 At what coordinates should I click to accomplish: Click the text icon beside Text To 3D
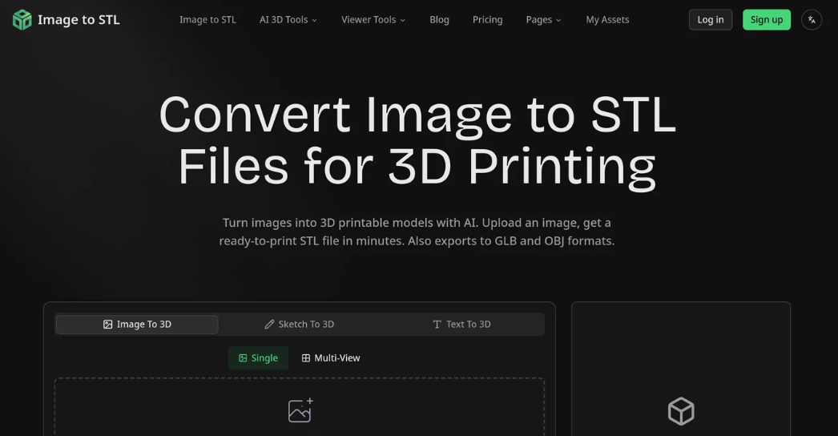click(x=437, y=325)
